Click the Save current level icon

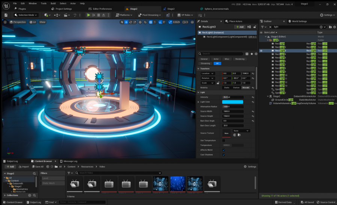(6, 15)
